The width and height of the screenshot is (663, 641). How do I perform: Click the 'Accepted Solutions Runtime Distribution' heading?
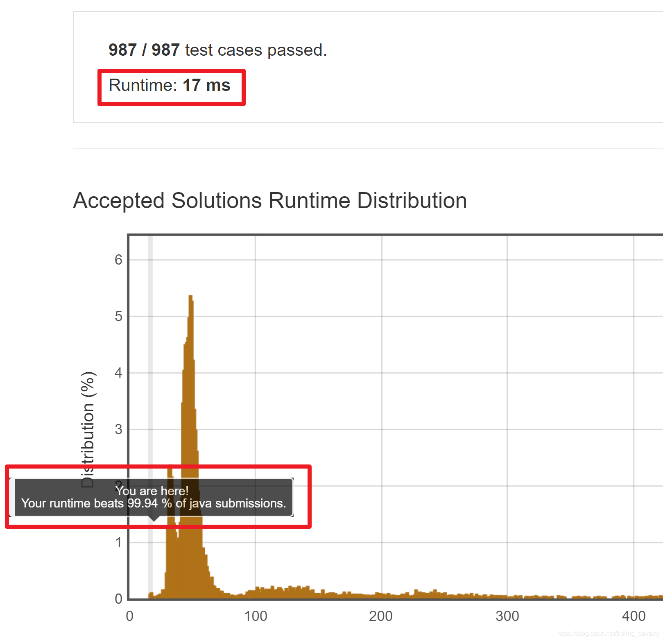pos(270,201)
